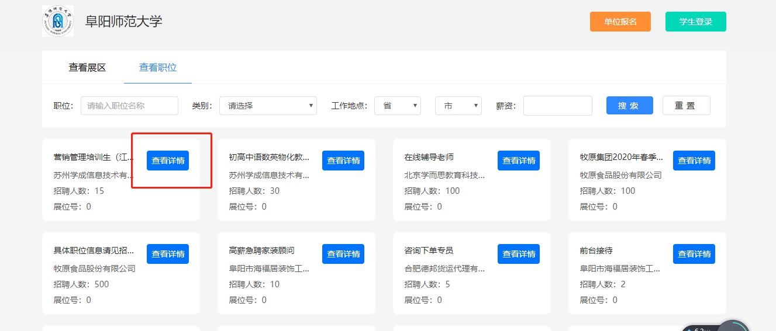Click the 阜阳师范大学 title text

(124, 22)
